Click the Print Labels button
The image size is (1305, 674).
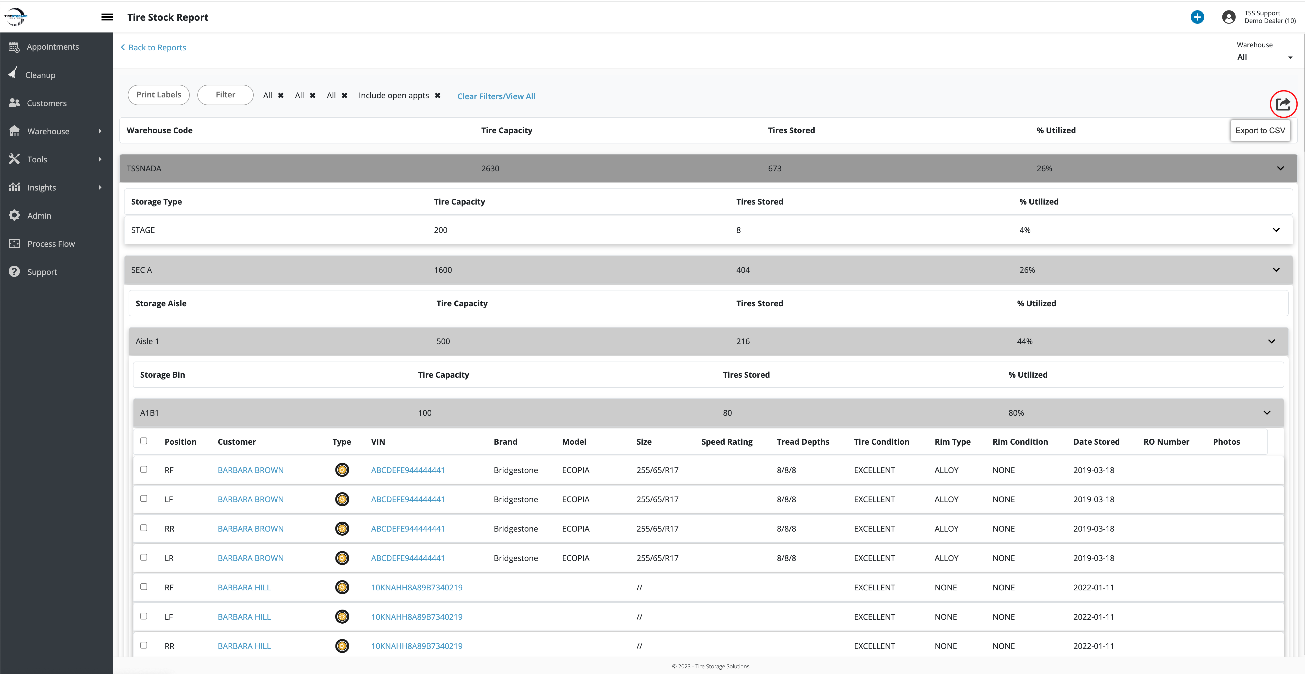click(x=159, y=95)
